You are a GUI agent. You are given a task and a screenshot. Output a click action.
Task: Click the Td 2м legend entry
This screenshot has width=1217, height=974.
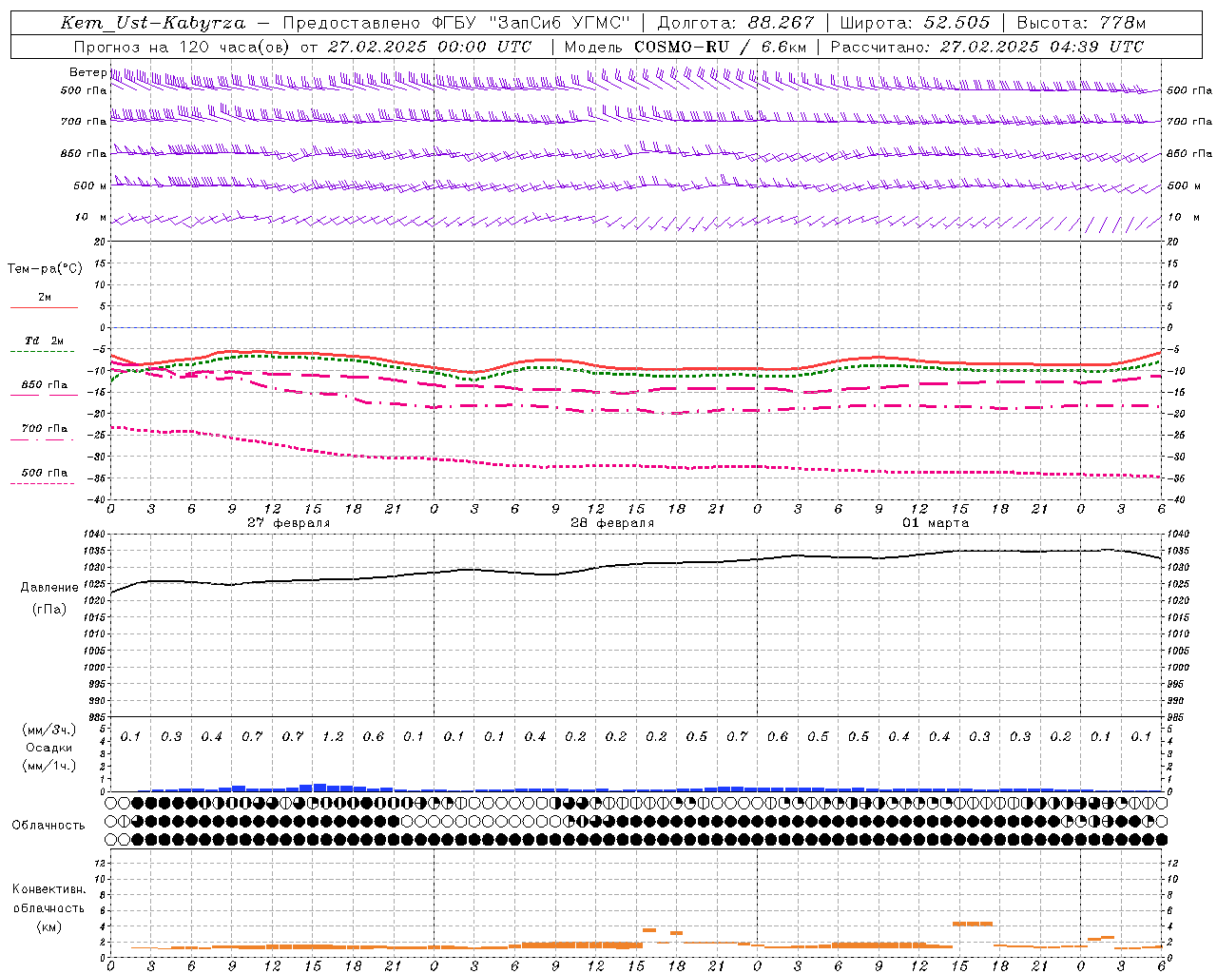(45, 341)
